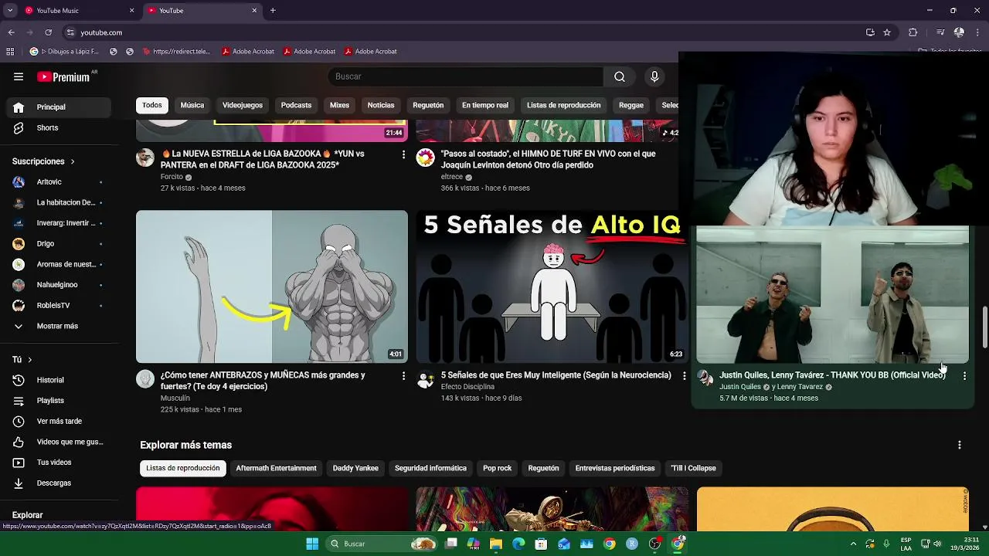Click the YouTube search input field

coord(466,76)
